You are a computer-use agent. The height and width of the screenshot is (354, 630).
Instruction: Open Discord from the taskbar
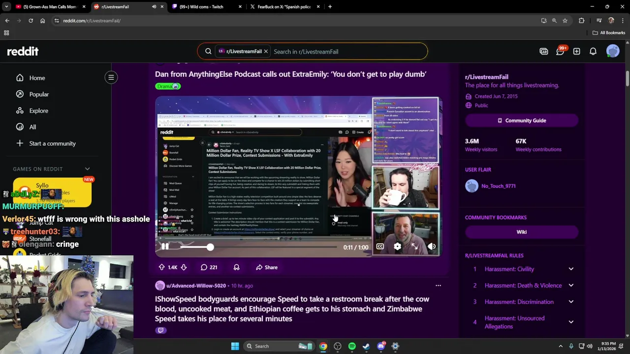coord(380,346)
